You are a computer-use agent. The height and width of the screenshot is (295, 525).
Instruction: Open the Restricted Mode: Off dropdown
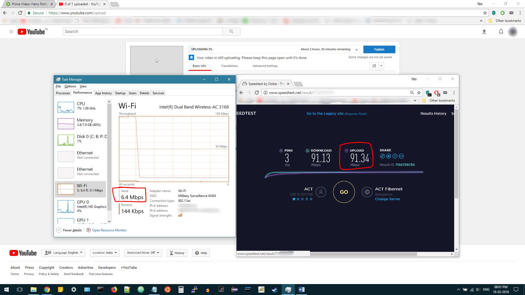[143, 253]
